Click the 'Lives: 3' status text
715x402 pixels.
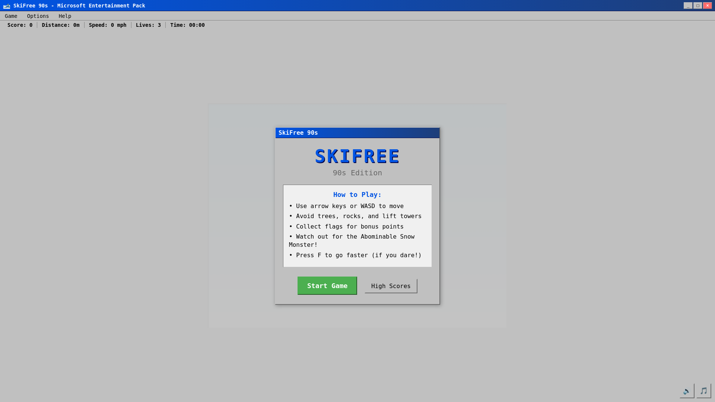(x=148, y=25)
